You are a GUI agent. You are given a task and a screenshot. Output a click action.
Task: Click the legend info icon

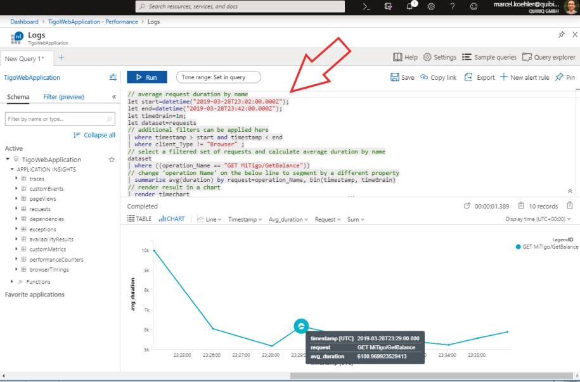[571, 239]
